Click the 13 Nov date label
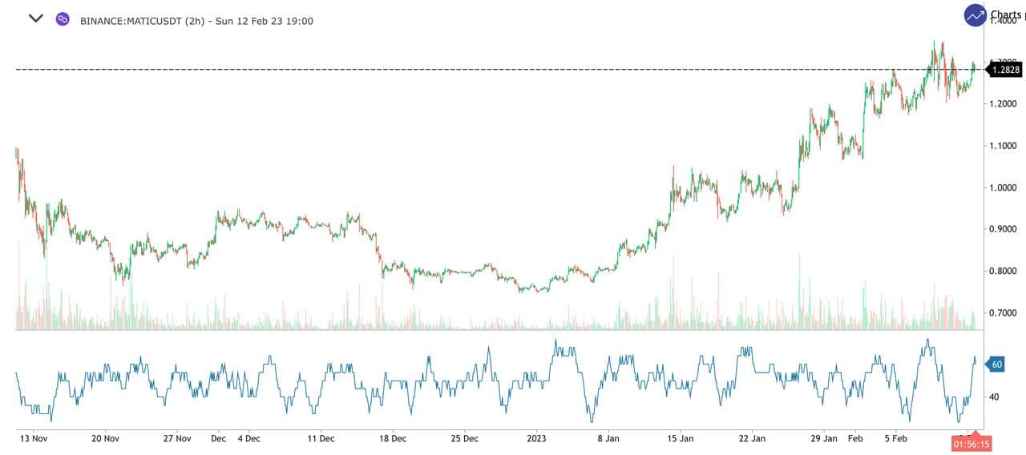This screenshot has height=455, width=1026. pyautogui.click(x=33, y=438)
